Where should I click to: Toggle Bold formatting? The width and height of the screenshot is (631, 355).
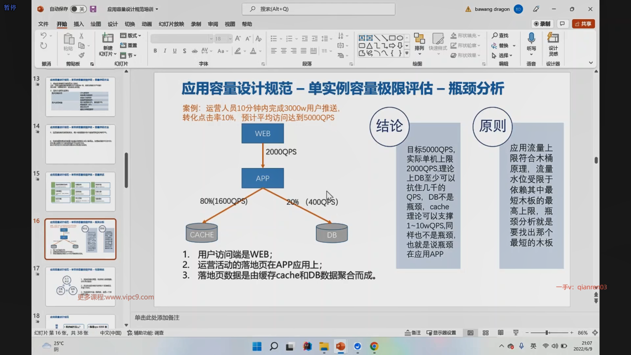pos(155,51)
